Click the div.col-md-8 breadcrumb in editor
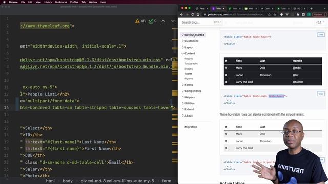The height and width of the screenshot is (184, 328). [x=117, y=181]
